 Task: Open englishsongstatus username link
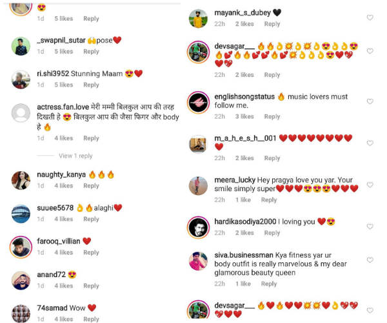pos(244,97)
